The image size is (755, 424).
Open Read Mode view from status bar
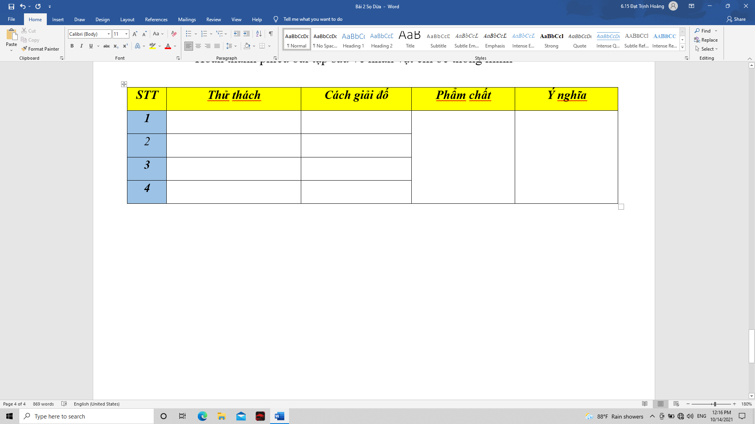(645, 404)
